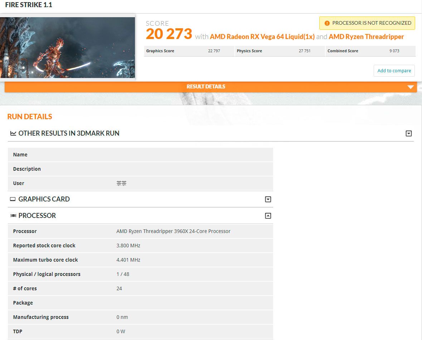Click the chip icon beside Processor heading
The image size is (422, 340).
click(13, 215)
